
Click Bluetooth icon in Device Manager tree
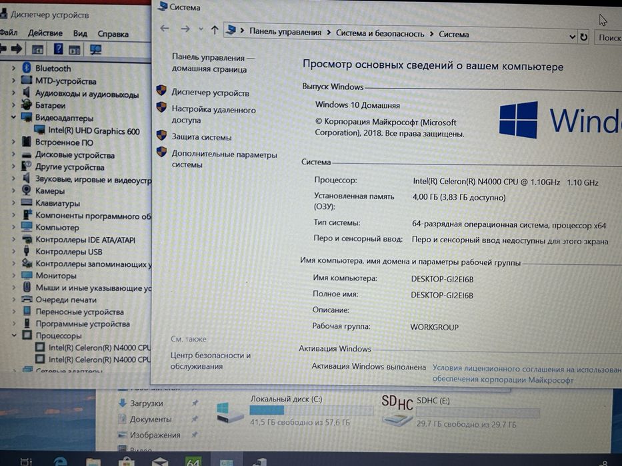click(x=27, y=68)
